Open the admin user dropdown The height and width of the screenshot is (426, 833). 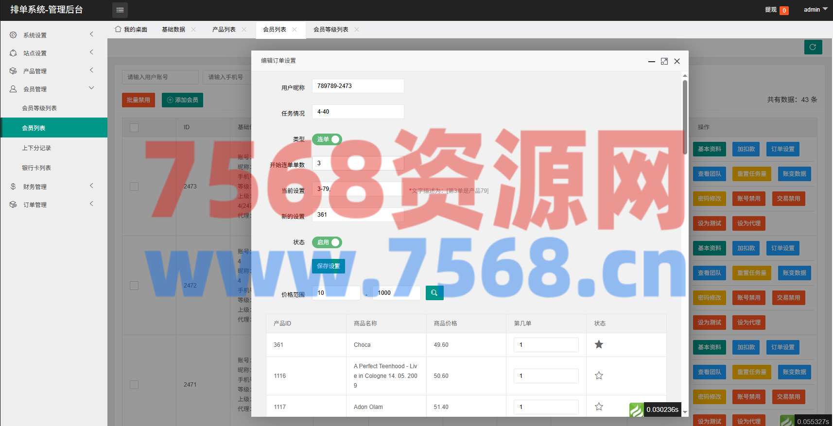(x=815, y=10)
